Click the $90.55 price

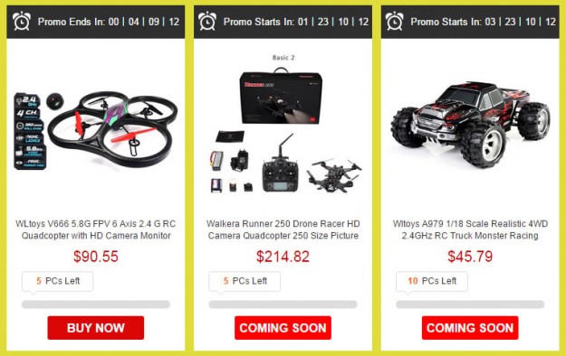(x=96, y=257)
